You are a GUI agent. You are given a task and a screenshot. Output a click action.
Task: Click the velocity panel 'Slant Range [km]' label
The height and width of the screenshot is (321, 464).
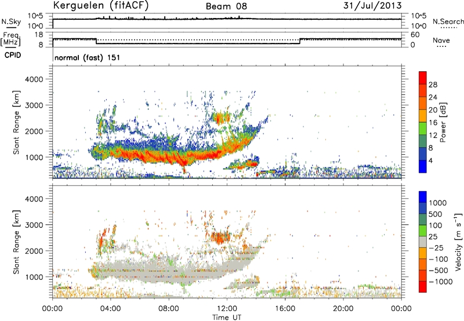(16, 242)
